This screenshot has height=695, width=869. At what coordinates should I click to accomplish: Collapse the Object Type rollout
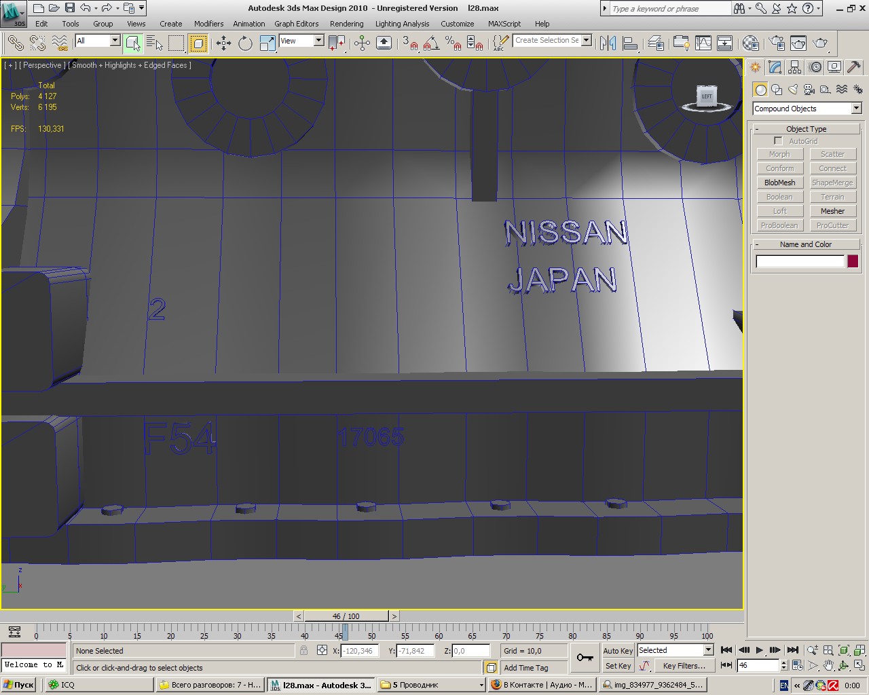pyautogui.click(x=806, y=129)
